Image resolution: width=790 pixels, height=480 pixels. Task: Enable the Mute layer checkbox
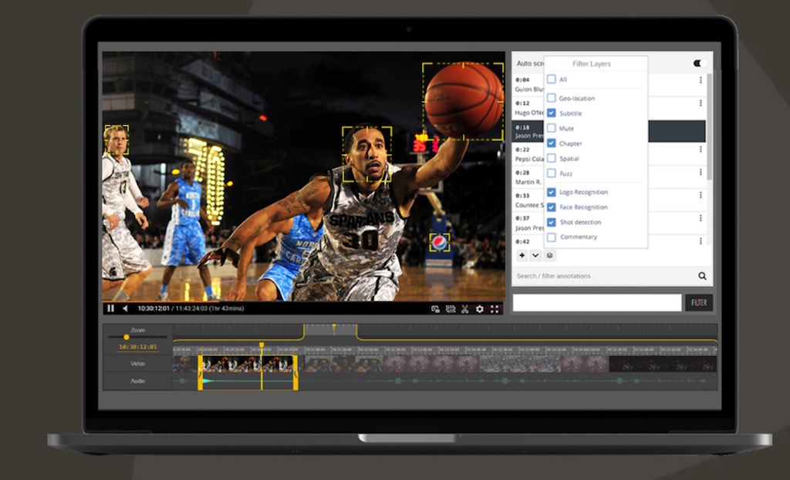[x=551, y=129]
